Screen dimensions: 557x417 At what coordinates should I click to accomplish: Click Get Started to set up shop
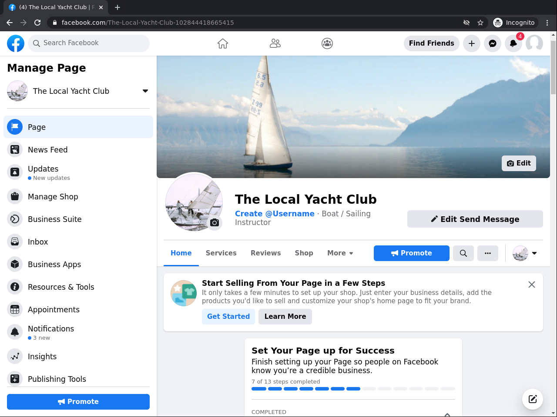pos(228,317)
